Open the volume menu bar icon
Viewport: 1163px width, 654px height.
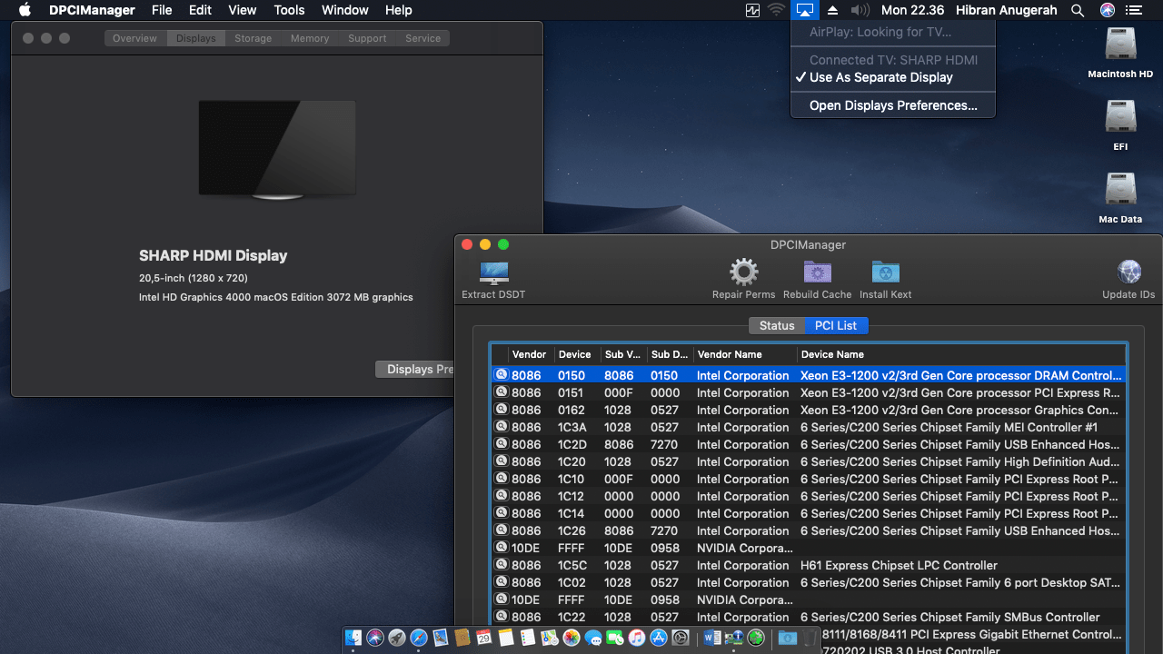point(860,10)
